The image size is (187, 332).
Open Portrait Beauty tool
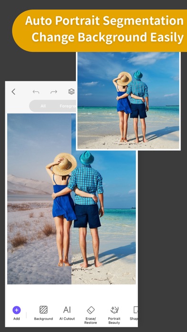[114, 315]
